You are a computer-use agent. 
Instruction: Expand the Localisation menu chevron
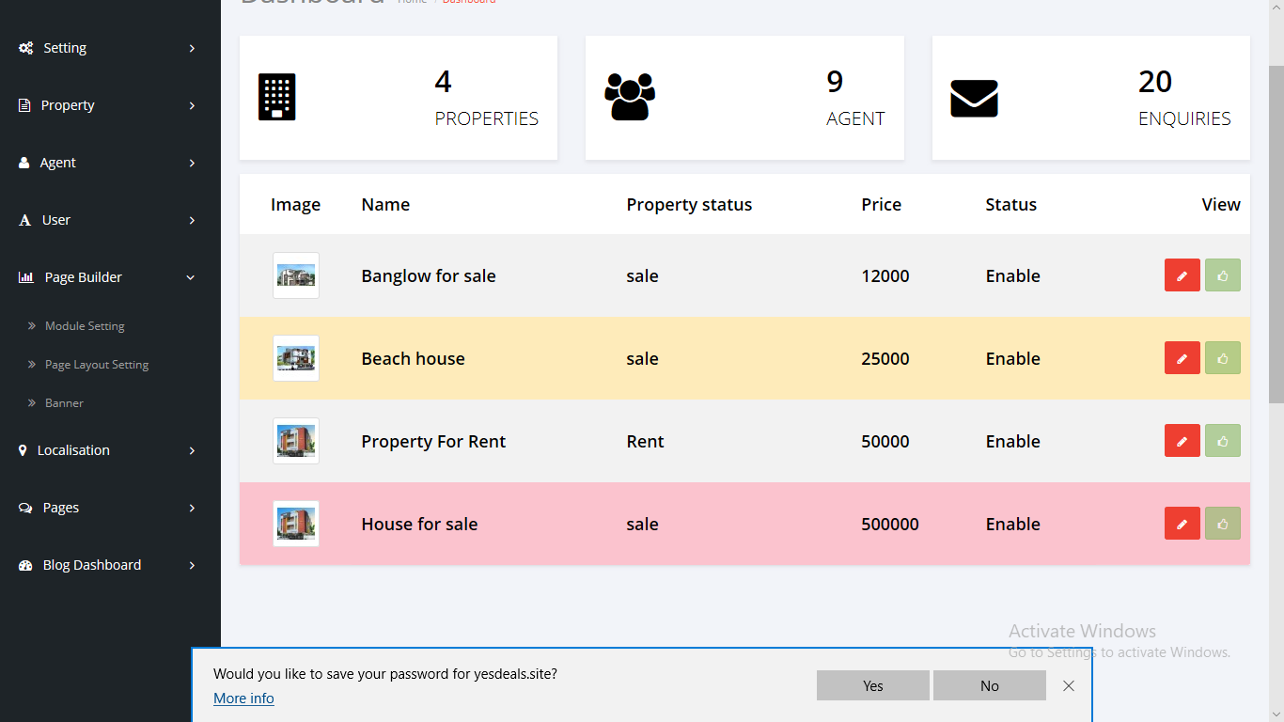(192, 450)
